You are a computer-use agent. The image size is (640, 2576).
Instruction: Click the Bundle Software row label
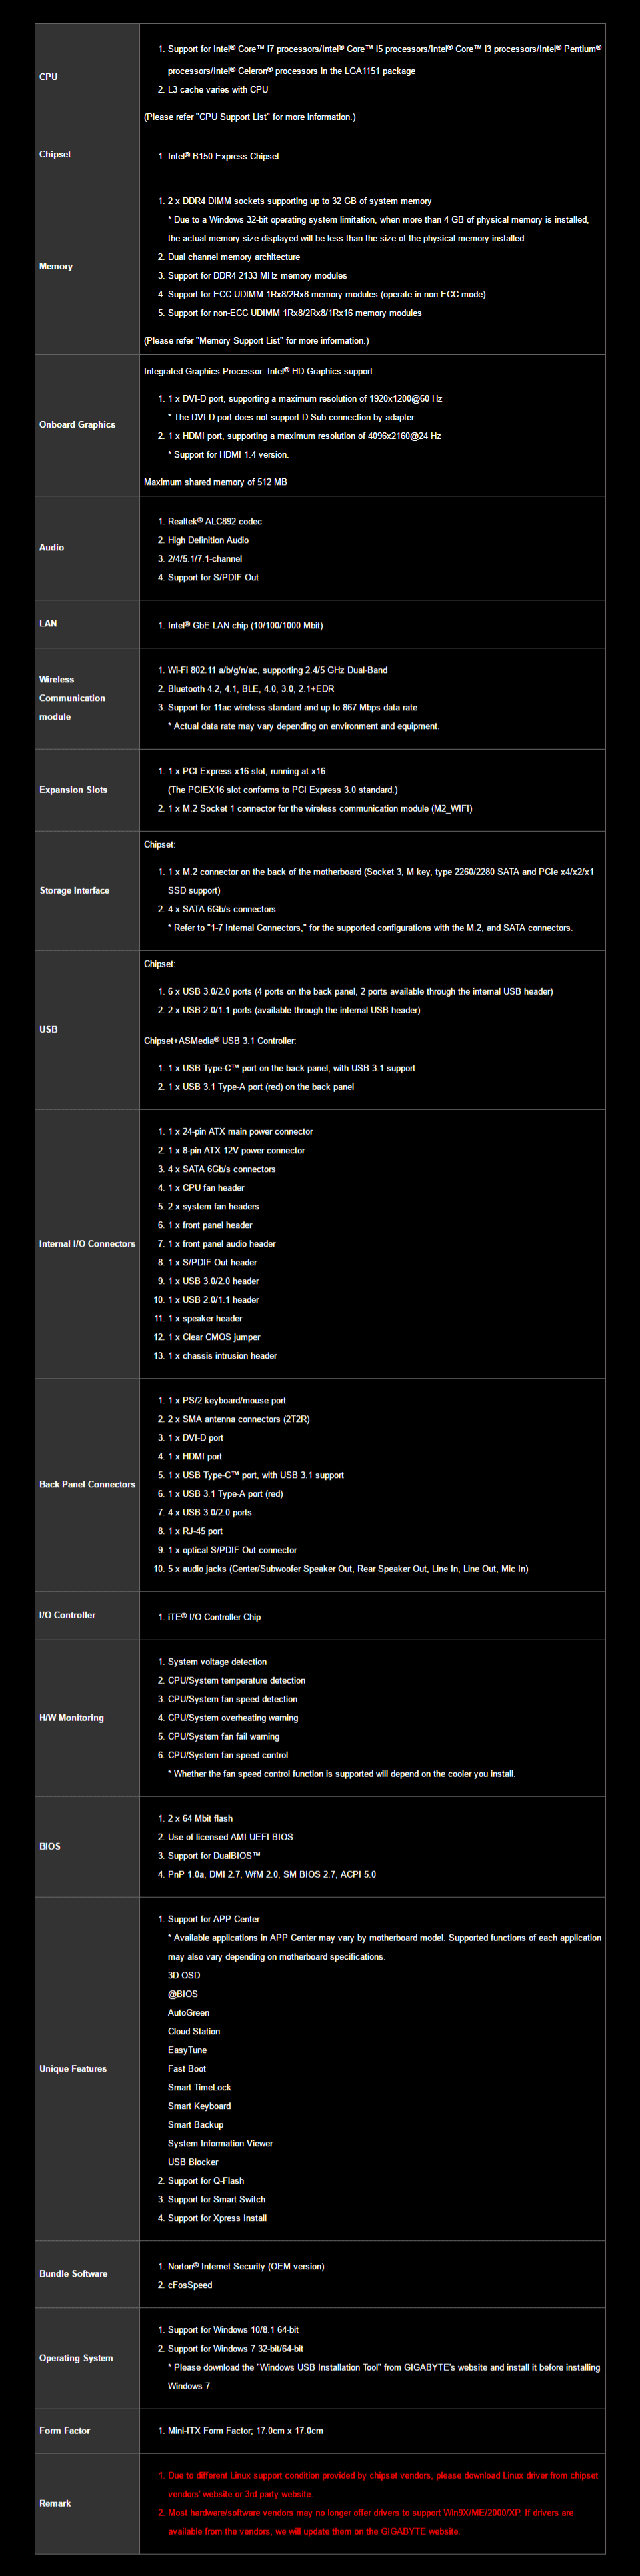coord(73,2273)
